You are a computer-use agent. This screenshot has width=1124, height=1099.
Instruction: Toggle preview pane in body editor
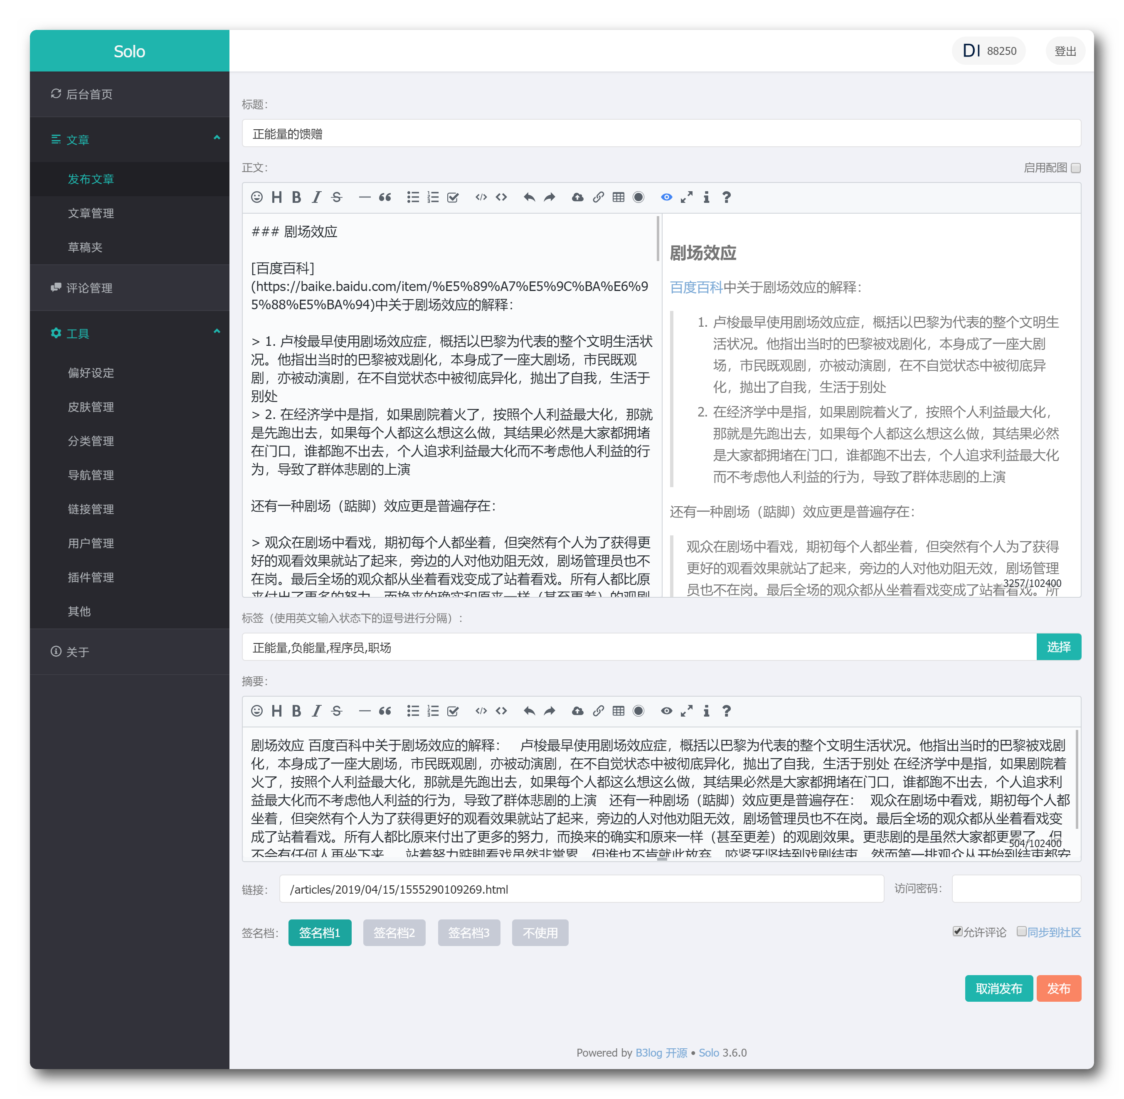[666, 197]
